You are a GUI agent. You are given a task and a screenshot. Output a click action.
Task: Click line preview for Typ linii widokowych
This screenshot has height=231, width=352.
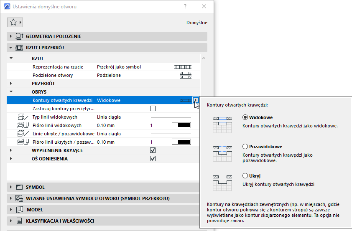[x=171, y=117]
